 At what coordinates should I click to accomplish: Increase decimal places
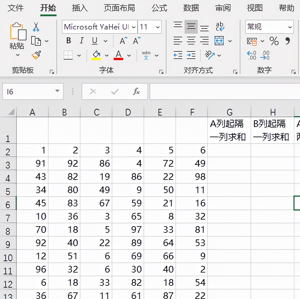tap(252, 55)
